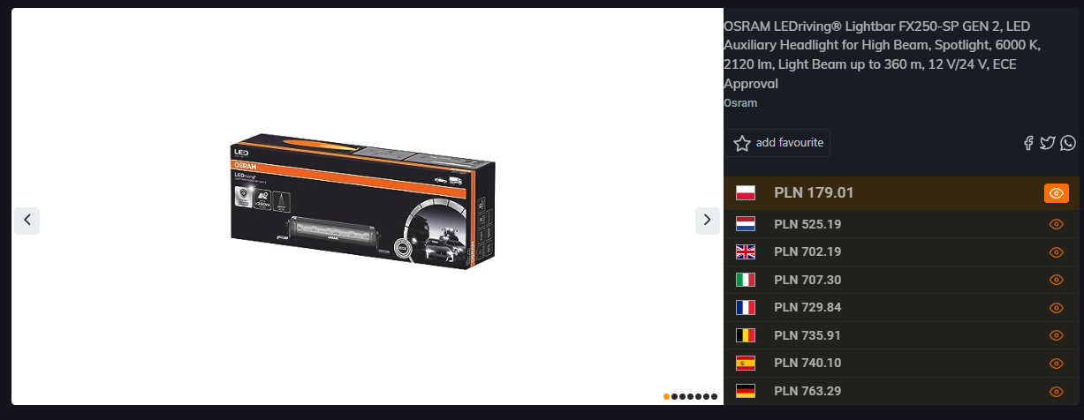Share the product on Facebook
1084x420 pixels.
point(1028,143)
